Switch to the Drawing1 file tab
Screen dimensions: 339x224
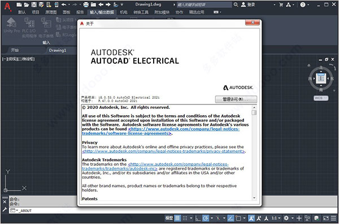pyautogui.click(x=58, y=50)
